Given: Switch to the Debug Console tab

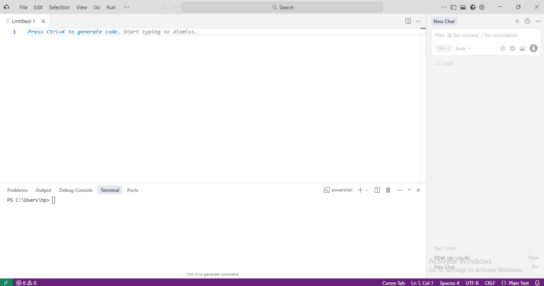Looking at the screenshot, I should [x=76, y=190].
